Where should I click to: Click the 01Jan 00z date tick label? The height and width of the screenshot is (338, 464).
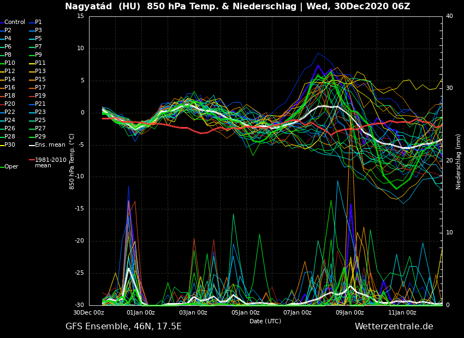click(x=141, y=313)
